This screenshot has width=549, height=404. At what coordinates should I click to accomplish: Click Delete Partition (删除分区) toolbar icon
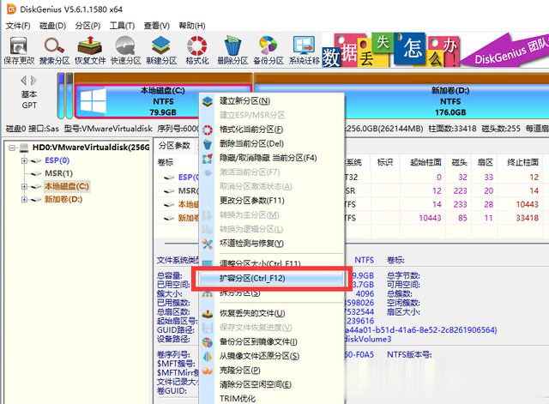(232, 51)
